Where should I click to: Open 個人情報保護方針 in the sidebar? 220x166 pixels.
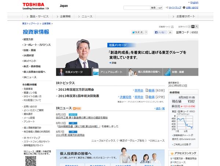[32, 128]
